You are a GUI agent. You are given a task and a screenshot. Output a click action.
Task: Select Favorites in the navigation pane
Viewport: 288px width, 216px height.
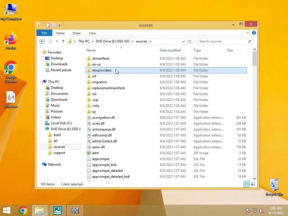point(55,52)
